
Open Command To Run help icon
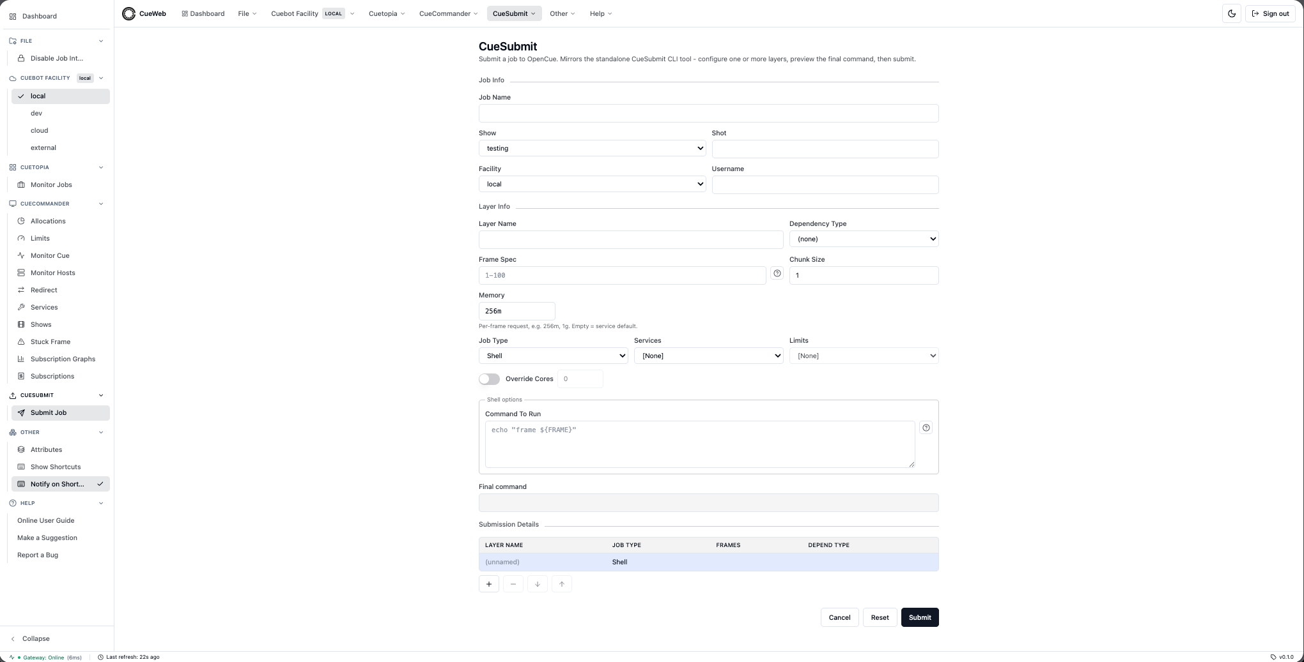coord(926,428)
